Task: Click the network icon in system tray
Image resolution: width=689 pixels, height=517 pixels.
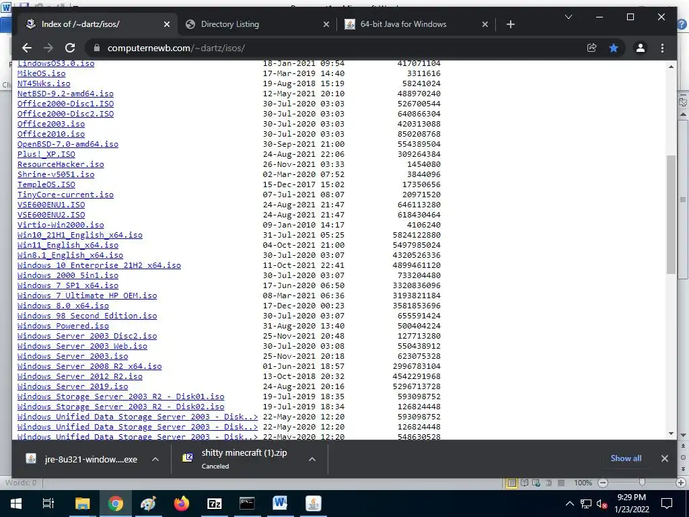Action: (586, 504)
